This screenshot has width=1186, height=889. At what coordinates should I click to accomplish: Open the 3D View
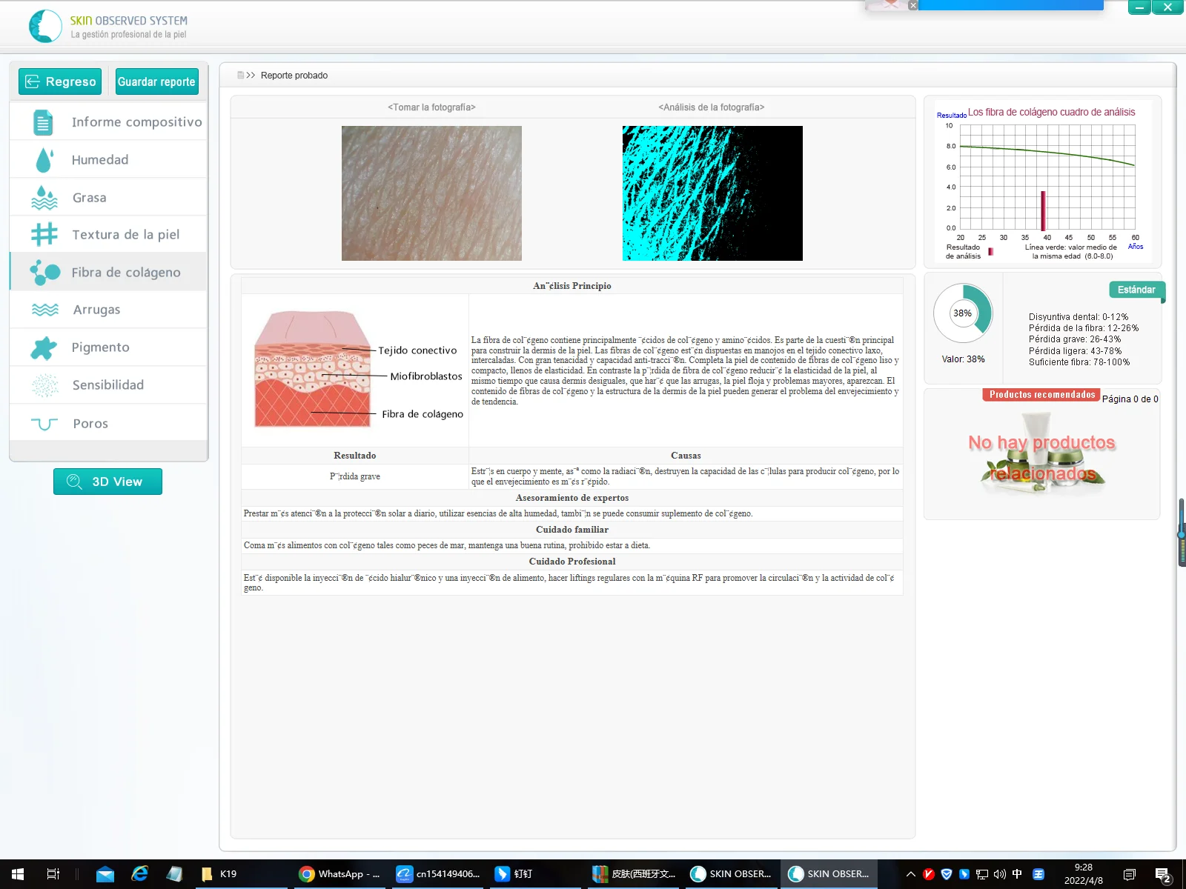coord(107,481)
